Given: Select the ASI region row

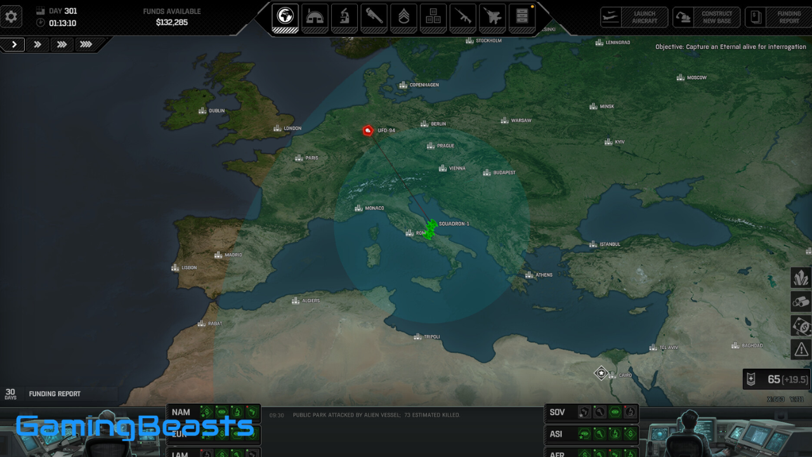Looking at the screenshot, I should point(592,434).
